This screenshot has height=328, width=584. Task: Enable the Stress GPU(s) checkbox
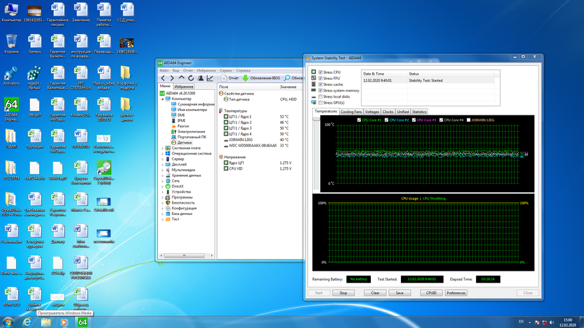coord(320,102)
